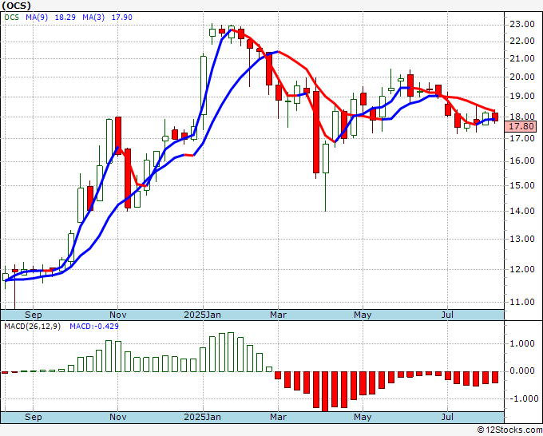Select the 11.00 price axis label
This screenshot has height=436, width=543.
click(521, 302)
